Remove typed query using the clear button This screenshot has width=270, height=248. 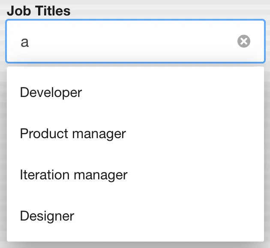(243, 41)
